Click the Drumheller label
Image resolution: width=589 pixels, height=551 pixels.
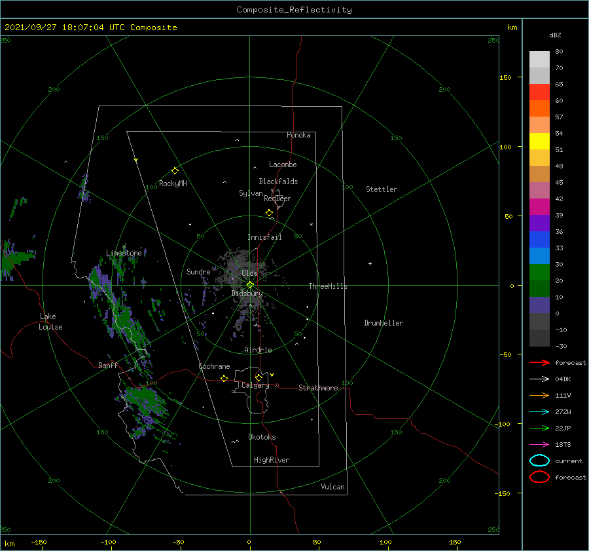(x=384, y=323)
